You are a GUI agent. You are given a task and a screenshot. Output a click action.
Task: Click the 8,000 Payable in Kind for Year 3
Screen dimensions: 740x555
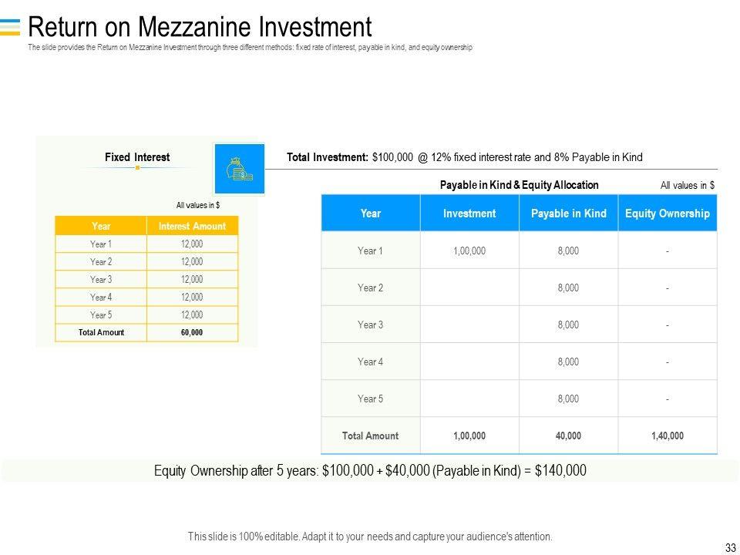click(568, 325)
